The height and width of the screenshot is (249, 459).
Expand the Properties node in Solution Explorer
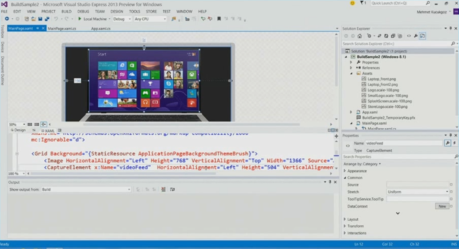pyautogui.click(x=351, y=63)
